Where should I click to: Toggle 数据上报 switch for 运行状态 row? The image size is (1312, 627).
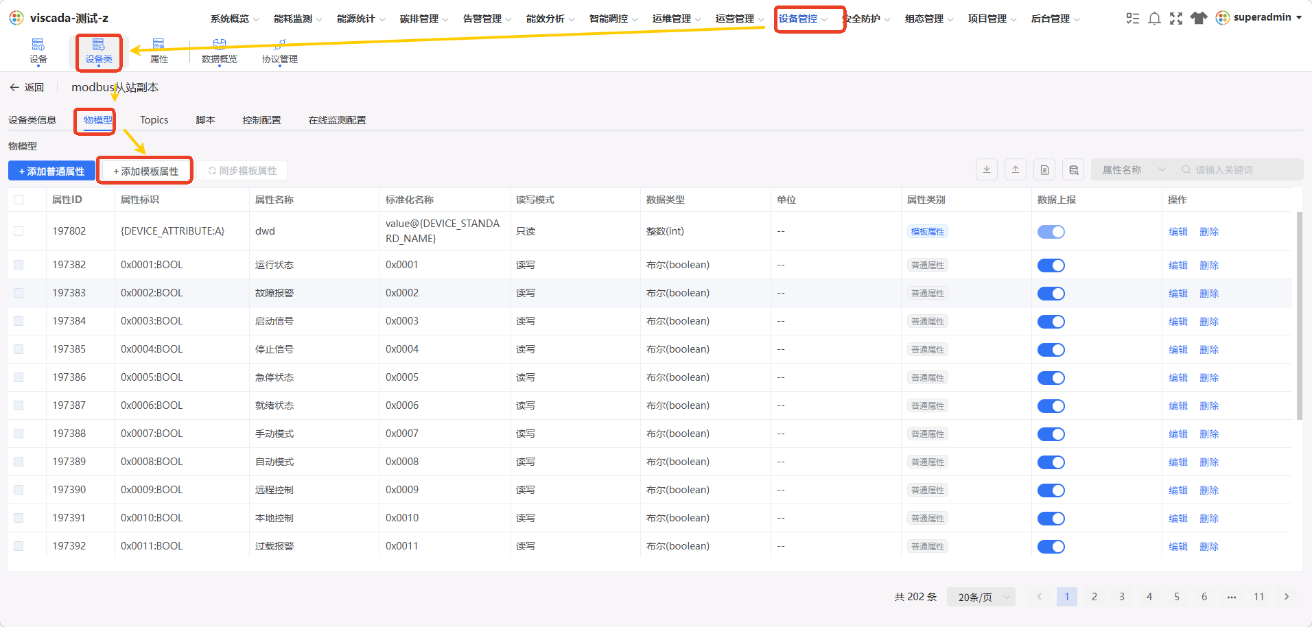coord(1051,265)
